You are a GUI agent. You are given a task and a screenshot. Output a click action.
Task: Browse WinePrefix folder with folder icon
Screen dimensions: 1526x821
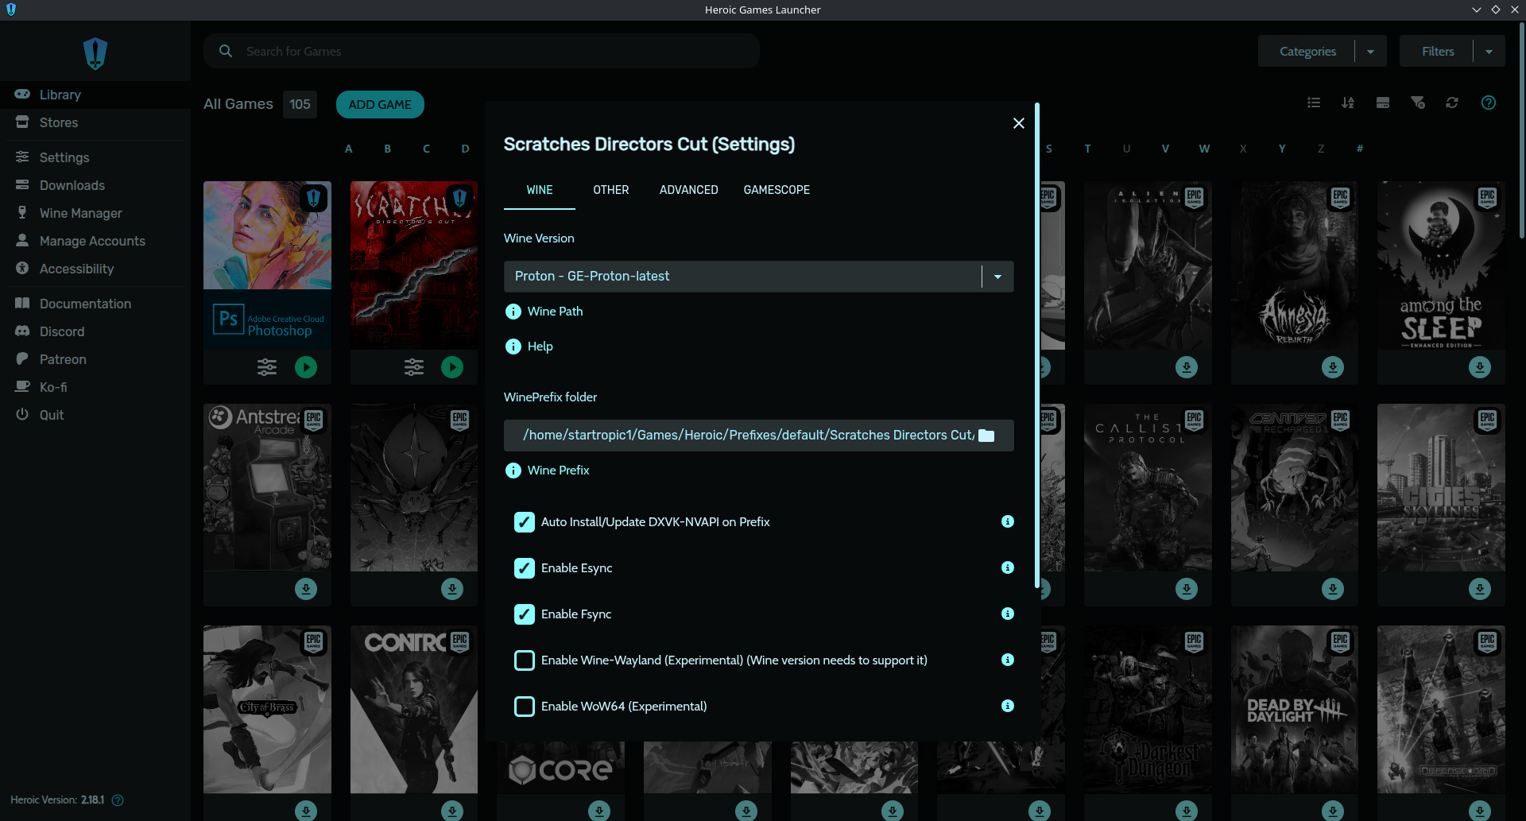tap(987, 435)
